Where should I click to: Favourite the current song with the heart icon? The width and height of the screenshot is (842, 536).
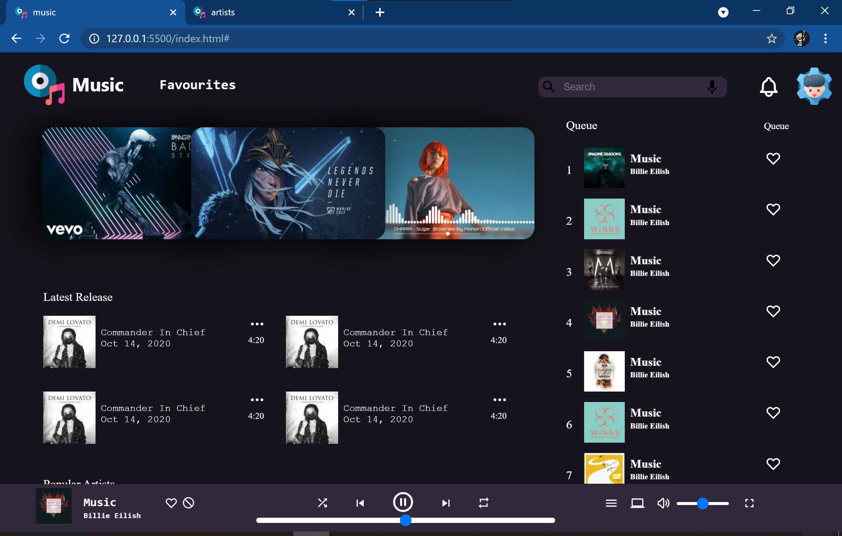coord(171,503)
